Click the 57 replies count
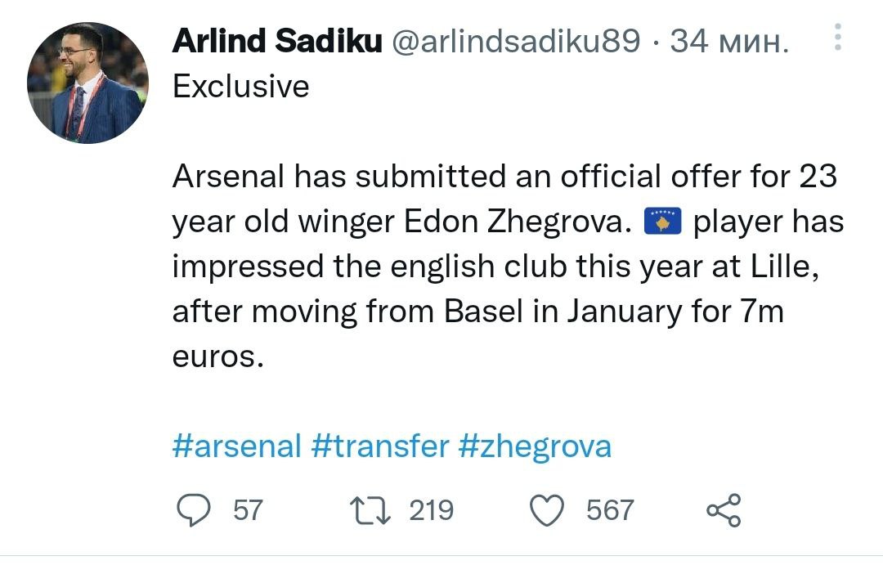This screenshot has height=565, width=883. coord(249,510)
